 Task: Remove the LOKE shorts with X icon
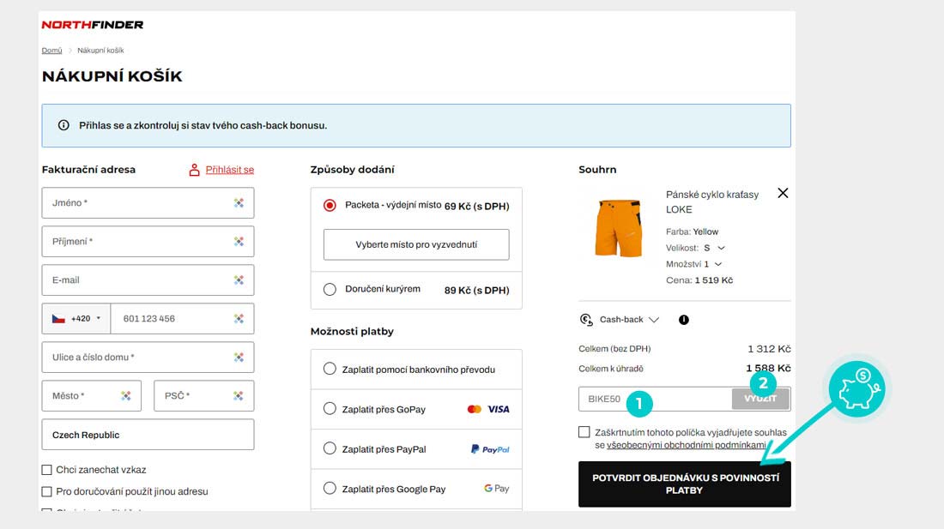[x=782, y=193]
